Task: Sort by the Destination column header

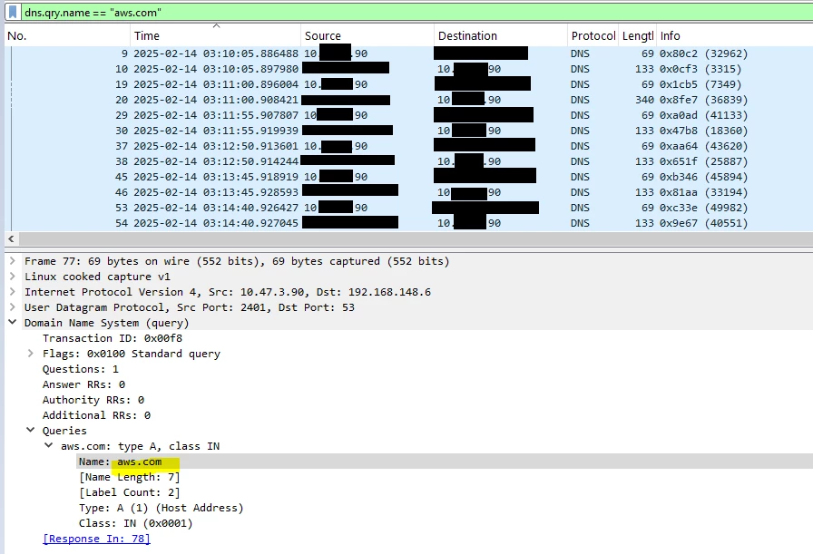Action: coord(500,35)
